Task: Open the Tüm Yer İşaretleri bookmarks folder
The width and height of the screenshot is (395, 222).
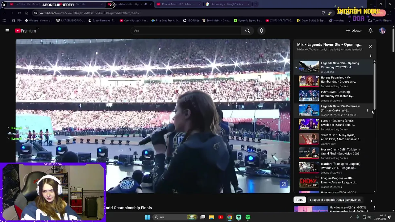Action: pos(380,20)
